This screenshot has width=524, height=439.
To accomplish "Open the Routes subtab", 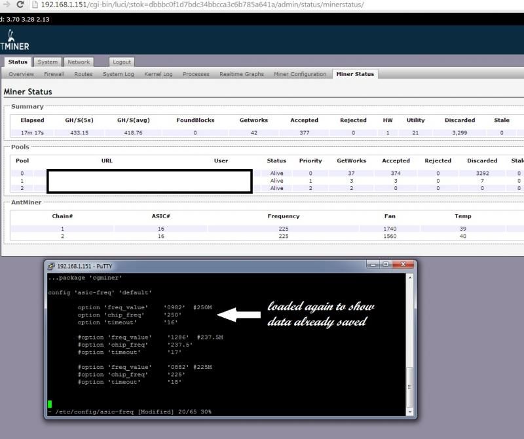I will [x=83, y=74].
